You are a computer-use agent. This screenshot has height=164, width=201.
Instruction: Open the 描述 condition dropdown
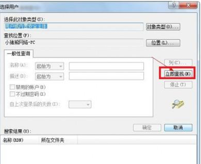tap(50, 77)
